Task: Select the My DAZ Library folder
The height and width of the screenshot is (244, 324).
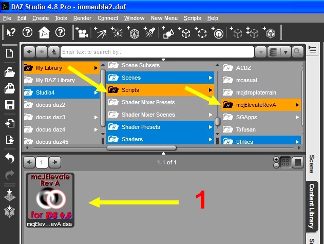Action: [x=62, y=80]
